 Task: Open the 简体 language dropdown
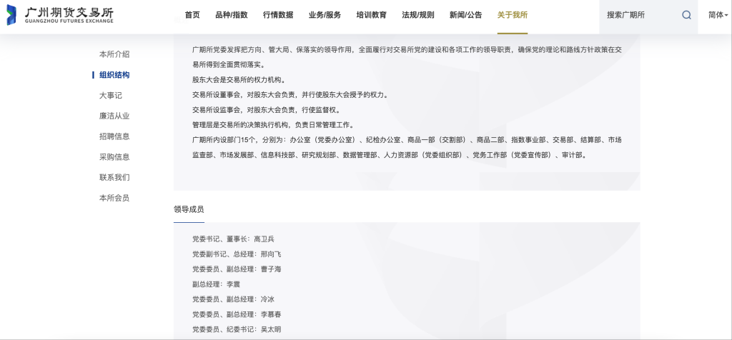pyautogui.click(x=718, y=15)
